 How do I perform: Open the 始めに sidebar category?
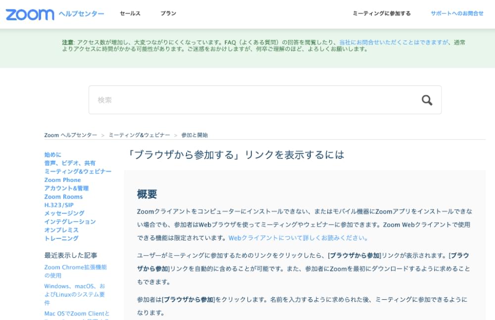pos(53,155)
